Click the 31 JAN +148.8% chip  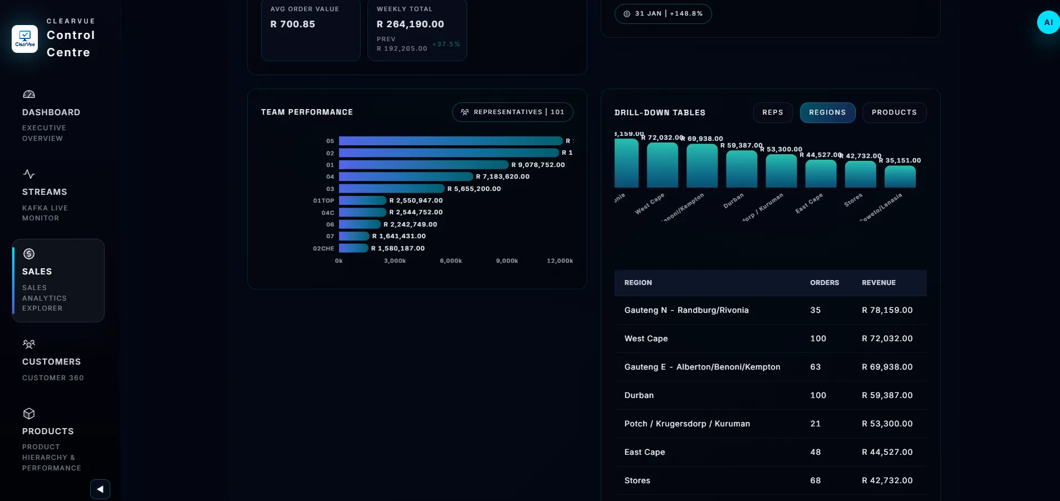[663, 14]
